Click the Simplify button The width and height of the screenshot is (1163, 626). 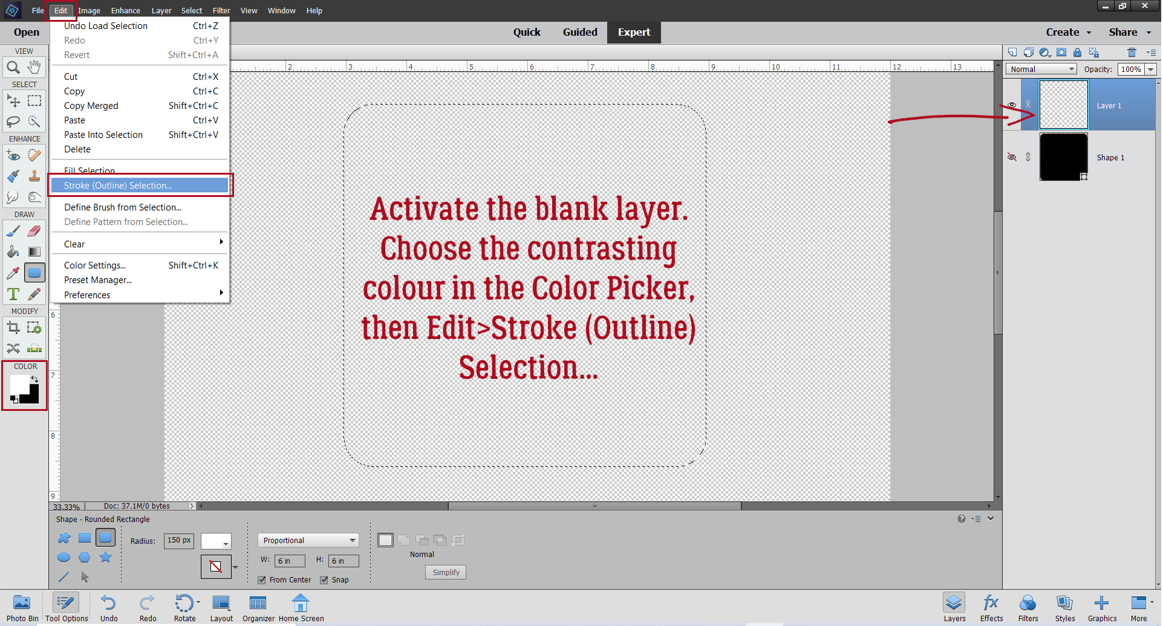[446, 572]
